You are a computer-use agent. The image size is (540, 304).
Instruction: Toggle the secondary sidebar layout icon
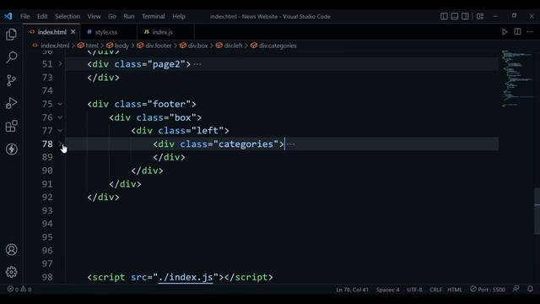[x=465, y=16]
